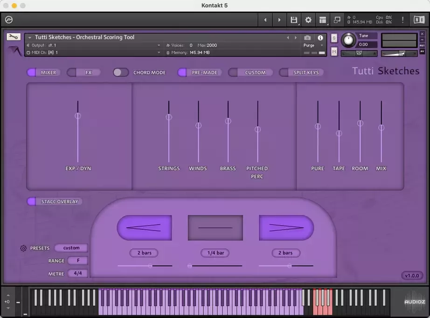
Task: Toggle the Chord Mode switch
Action: point(121,72)
